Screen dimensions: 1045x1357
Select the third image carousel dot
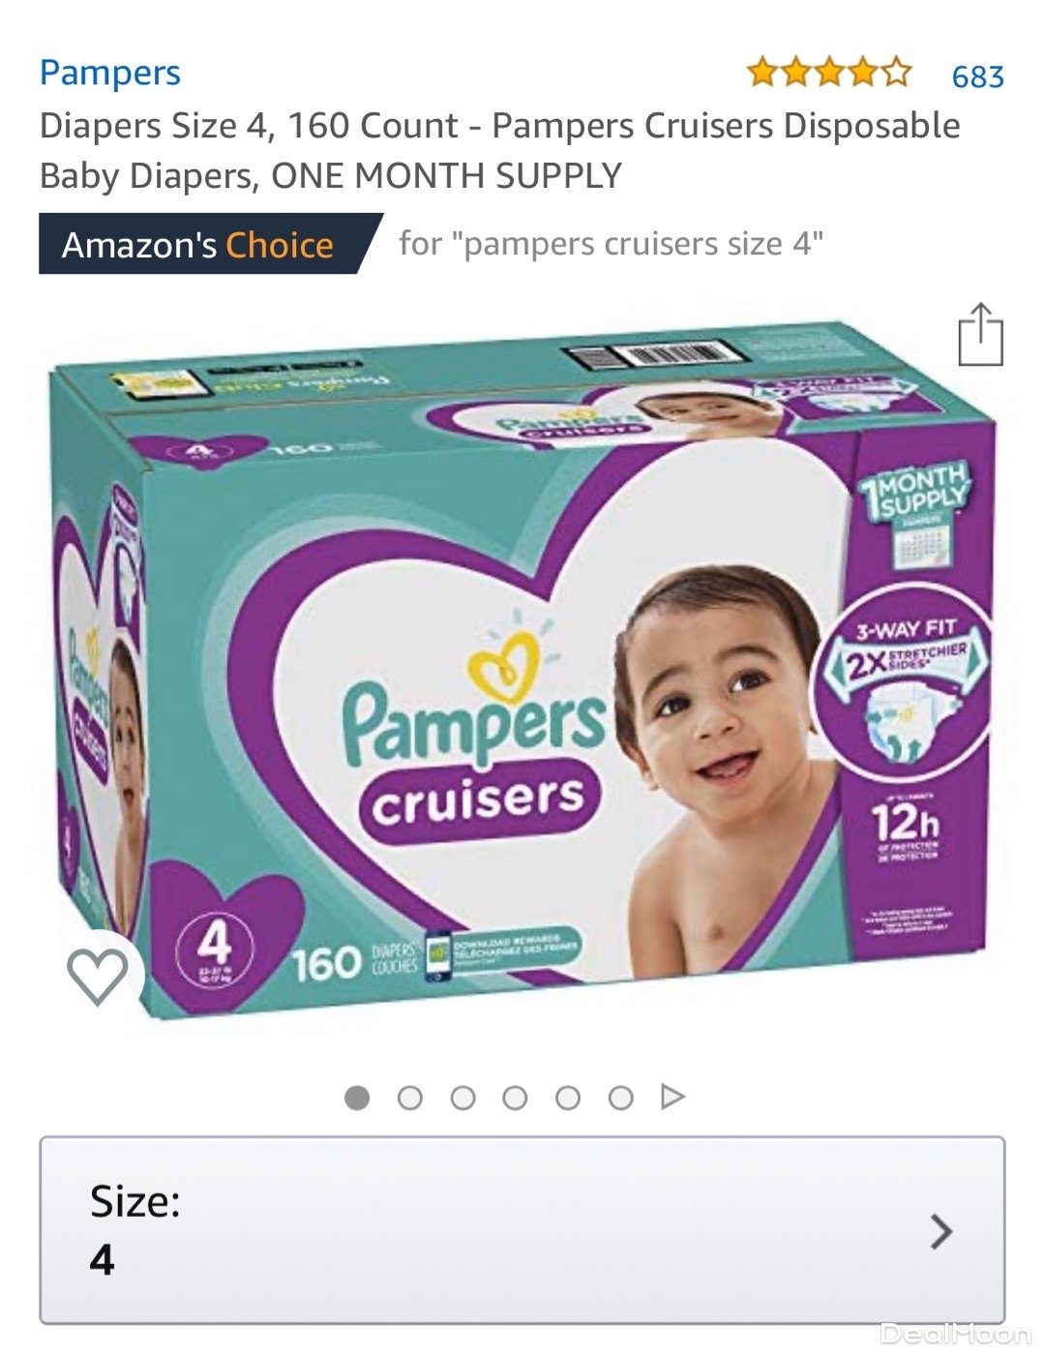coord(463,1098)
